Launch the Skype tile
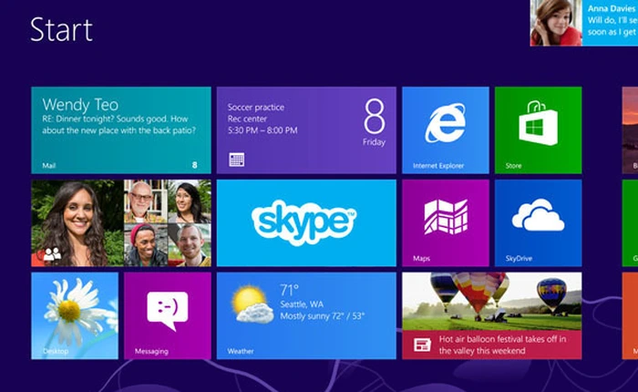The height and width of the screenshot is (392, 638). point(306,223)
